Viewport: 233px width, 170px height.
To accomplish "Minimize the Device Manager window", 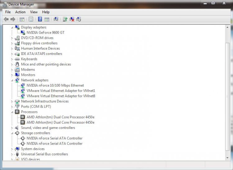I will (x=205, y=3).
